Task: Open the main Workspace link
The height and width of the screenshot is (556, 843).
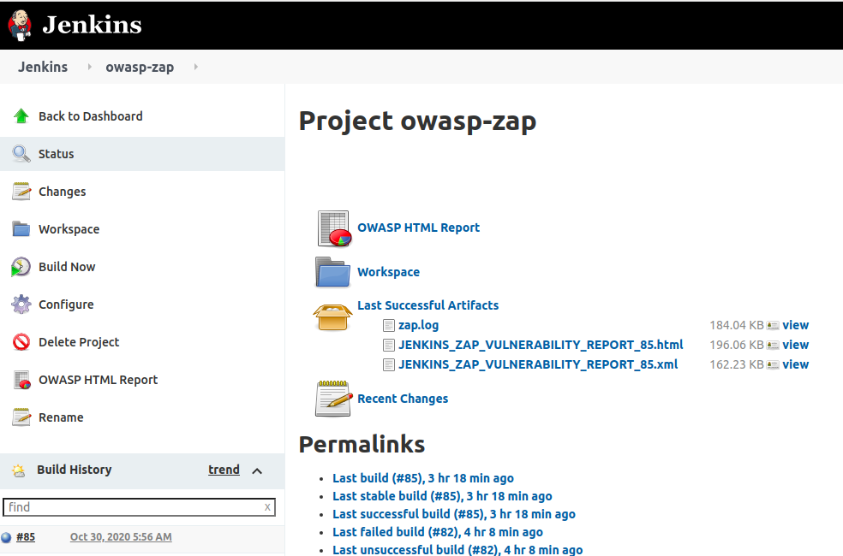Action: (x=388, y=272)
